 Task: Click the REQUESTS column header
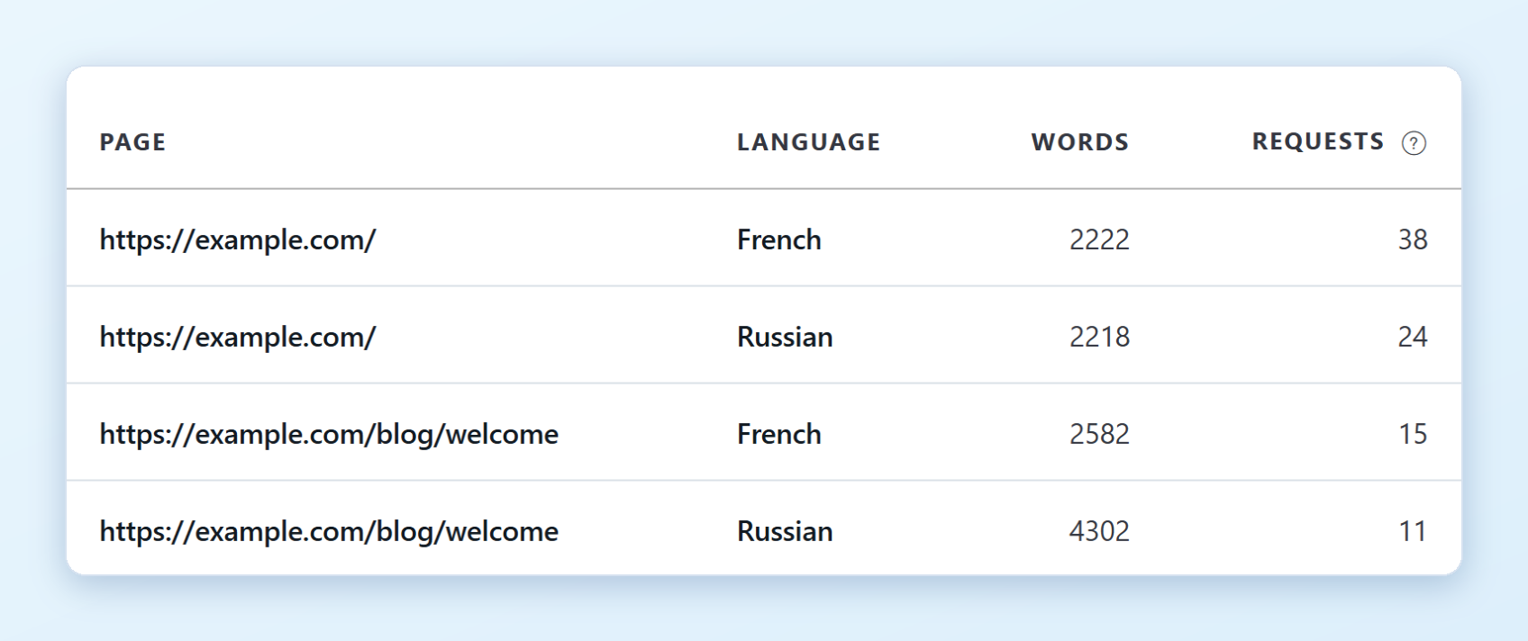(1317, 141)
